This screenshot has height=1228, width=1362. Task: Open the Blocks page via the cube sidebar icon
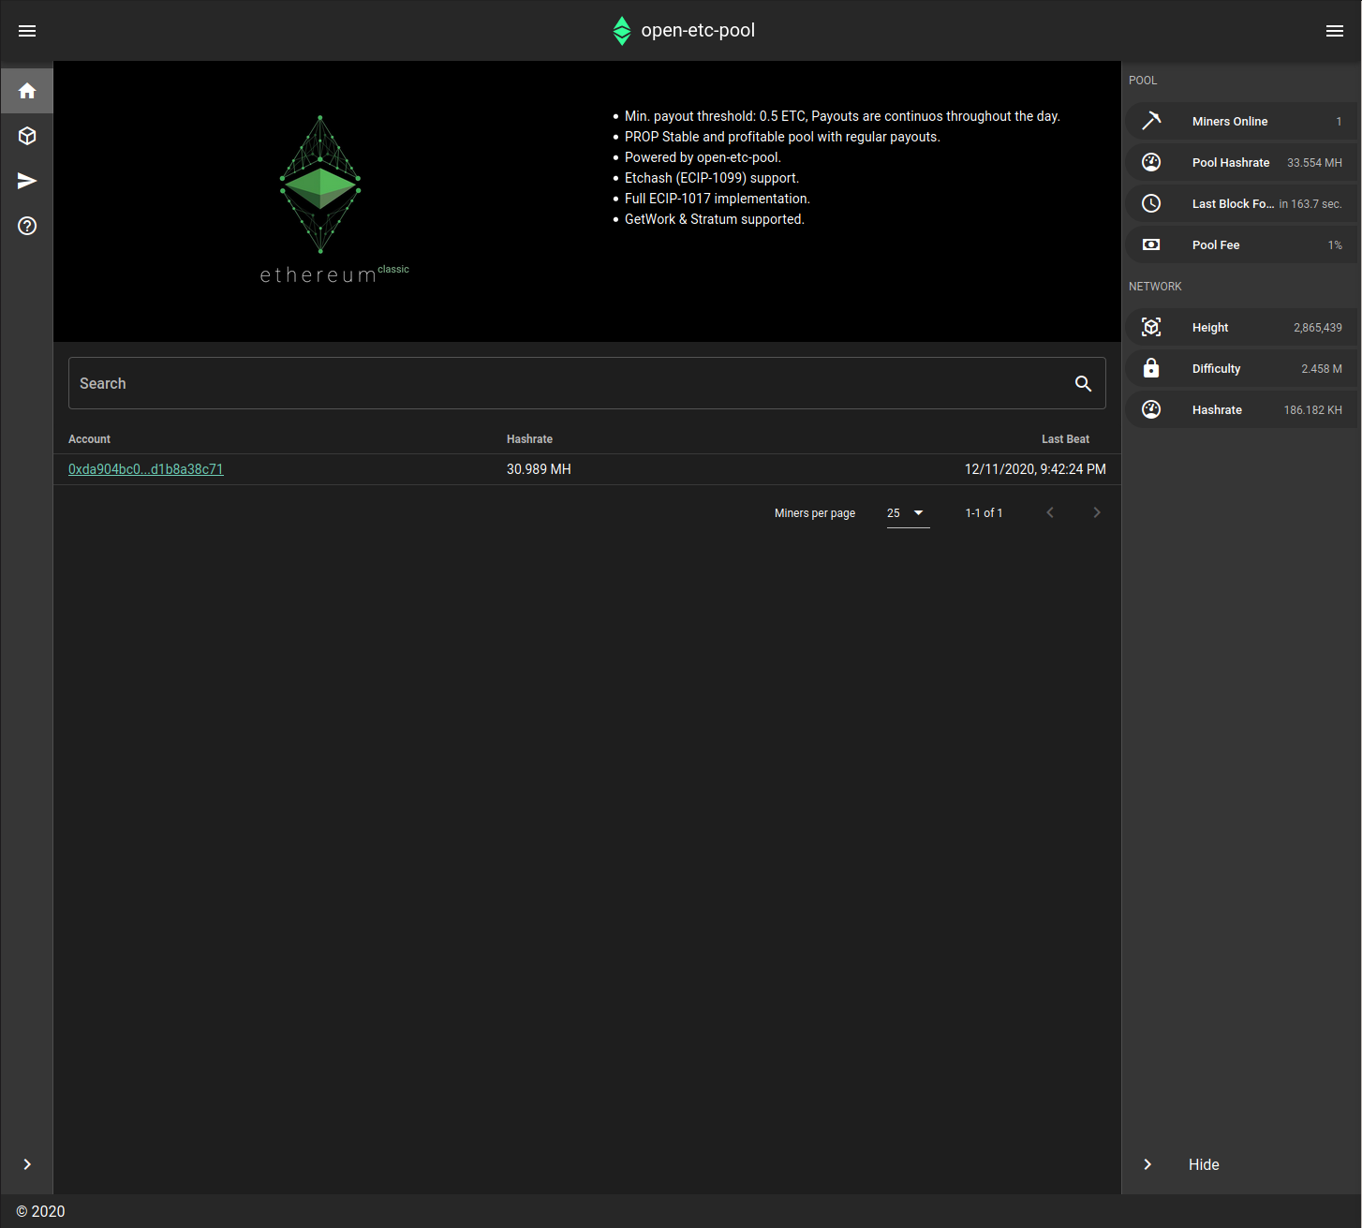(26, 136)
